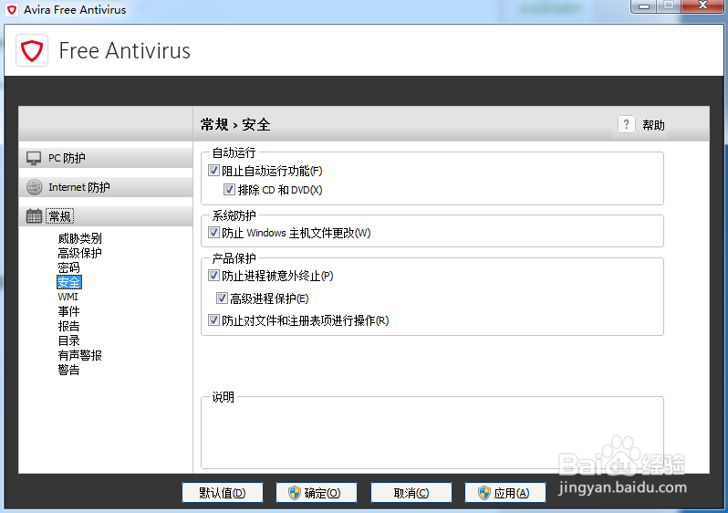728x513 pixels.
Task: Select 目录 in the tree
Action: (68, 340)
